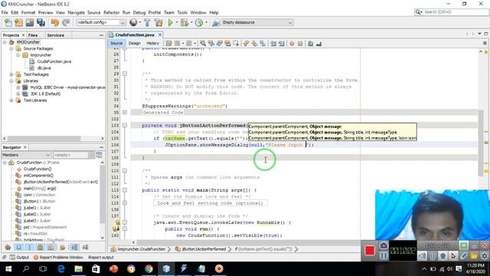This screenshot has height=276, width=490.
Task: Run the project with green play icon
Action: pos(170,22)
